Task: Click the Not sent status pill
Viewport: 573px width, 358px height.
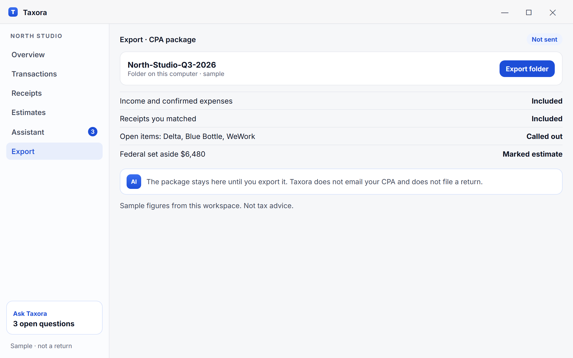Action: (544, 40)
